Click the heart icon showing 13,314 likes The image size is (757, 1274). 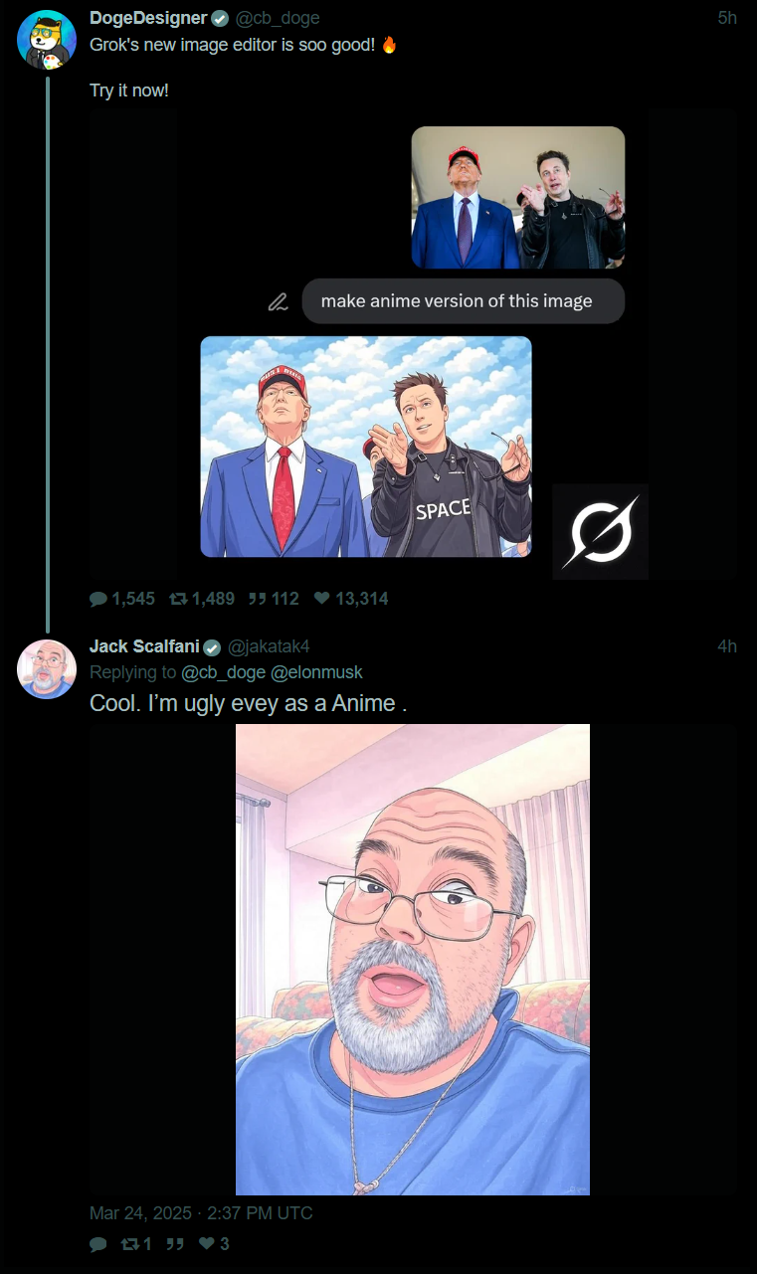(321, 599)
